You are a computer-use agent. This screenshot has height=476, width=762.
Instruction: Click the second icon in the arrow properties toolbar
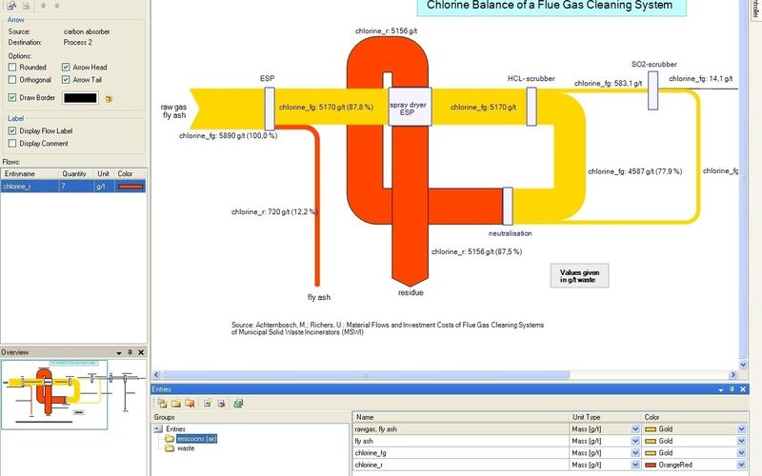27,6
